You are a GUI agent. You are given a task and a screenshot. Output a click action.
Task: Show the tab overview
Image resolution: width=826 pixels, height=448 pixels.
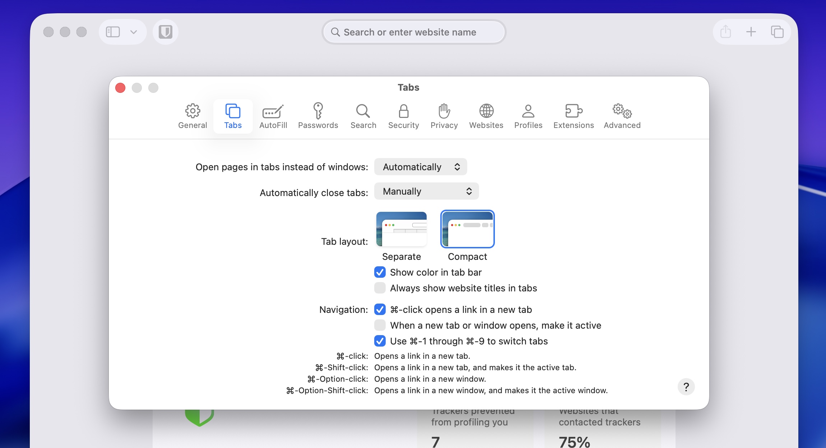(x=777, y=32)
